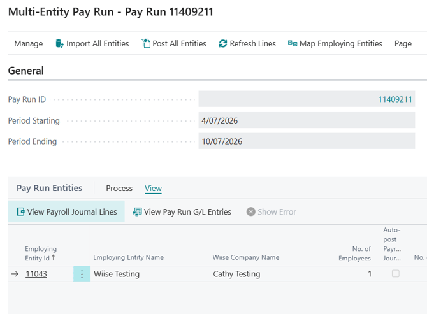The image size is (427, 314).
Task: Open employing entity 11043 link
Action: click(36, 274)
